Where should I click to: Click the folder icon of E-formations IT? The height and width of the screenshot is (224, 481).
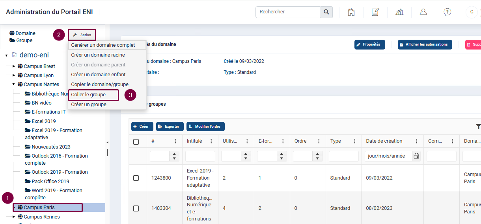(x=28, y=112)
